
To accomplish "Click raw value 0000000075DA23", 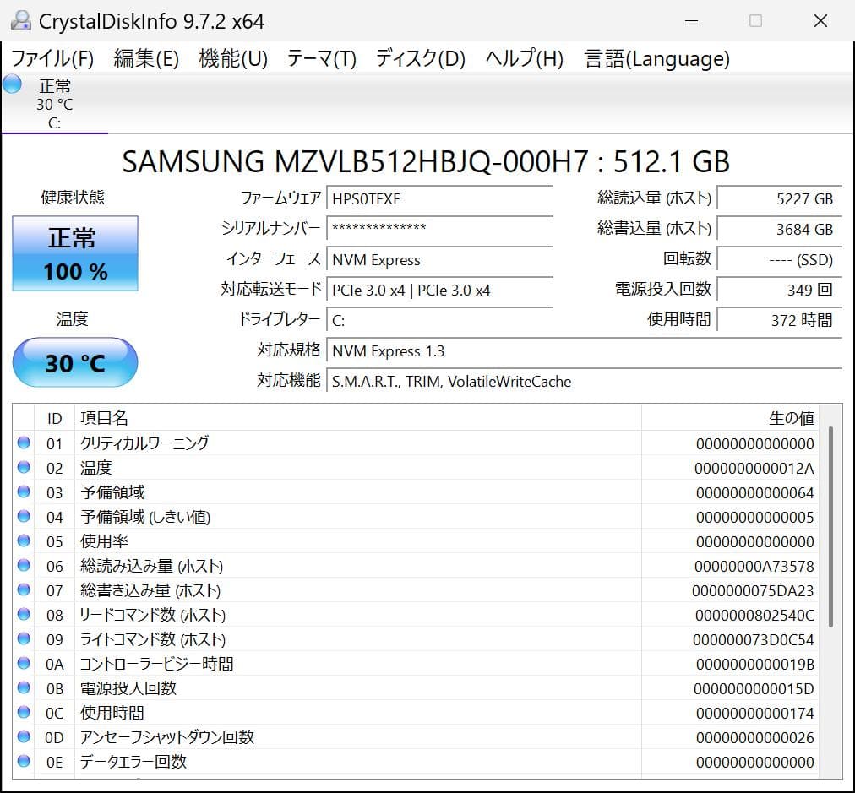I will 753,591.
